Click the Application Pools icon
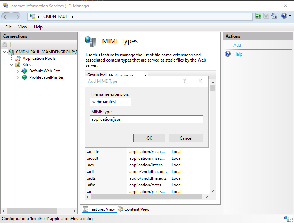This screenshot has width=294, height=223. 18,58
